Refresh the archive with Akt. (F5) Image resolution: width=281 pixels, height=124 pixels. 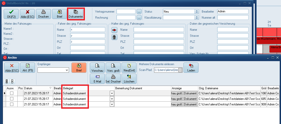(x=27, y=68)
